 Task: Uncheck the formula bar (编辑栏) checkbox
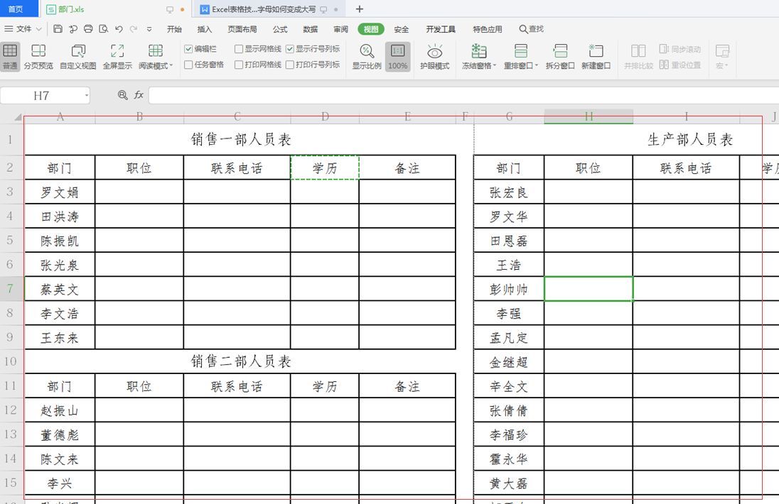tap(189, 49)
